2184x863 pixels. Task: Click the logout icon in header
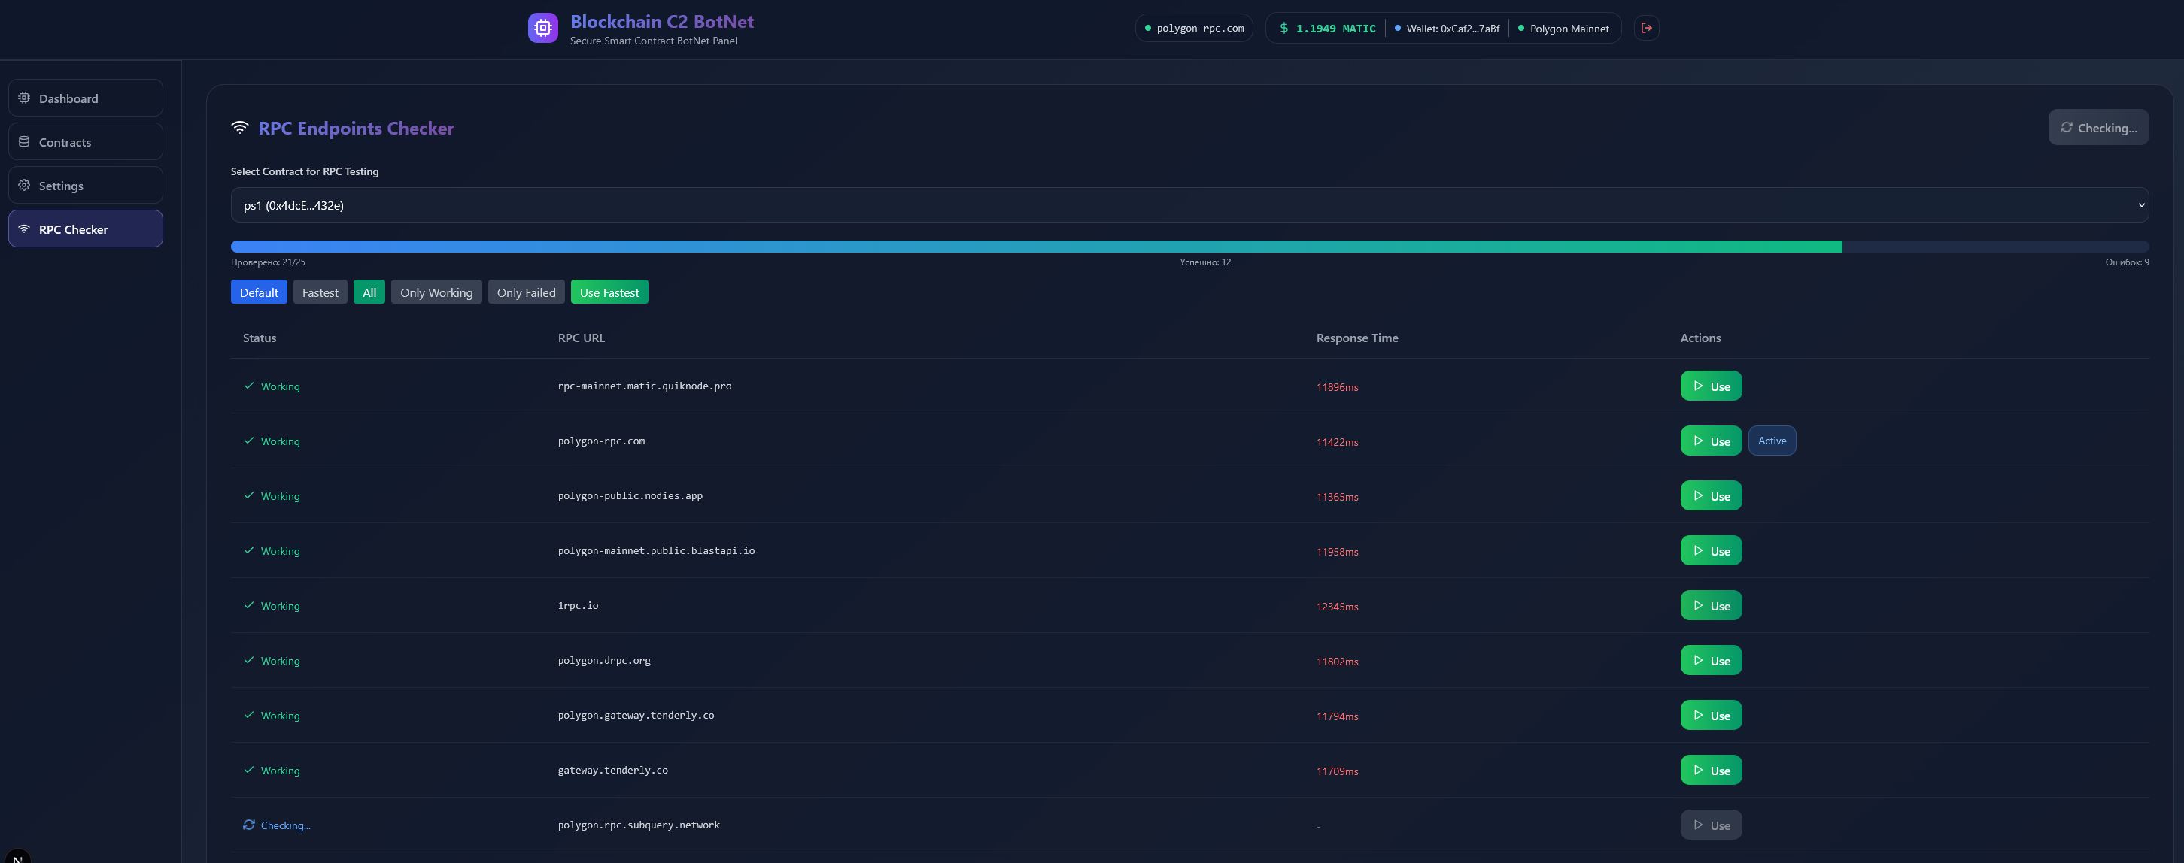pos(1645,28)
